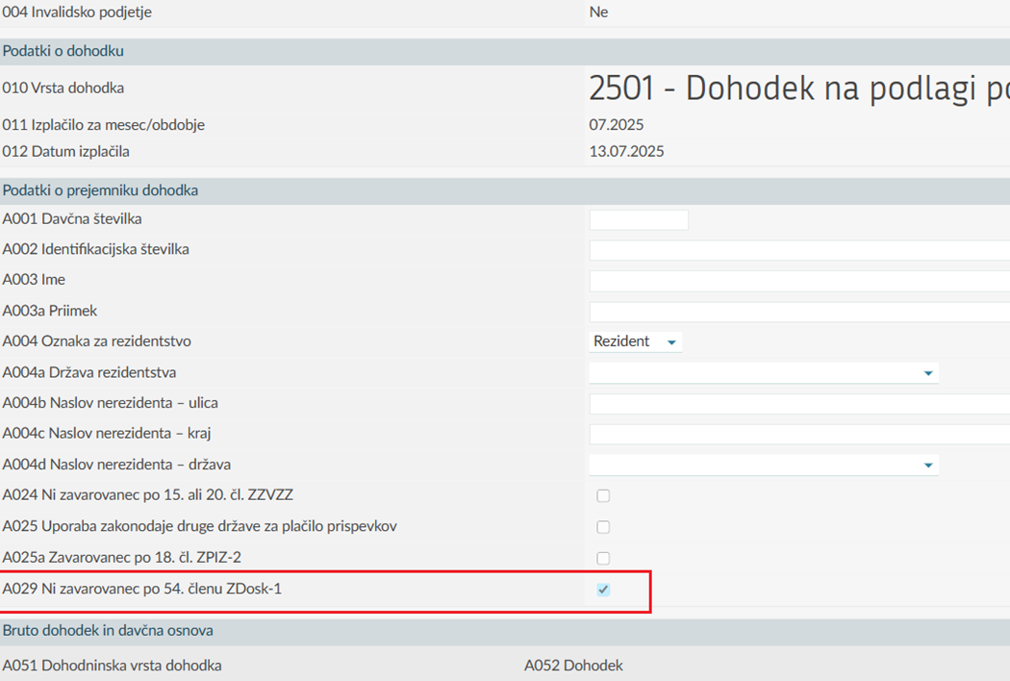The width and height of the screenshot is (1010, 681).
Task: Click the A004c Naslov nerezidenta – kraj field
Action: (x=799, y=434)
